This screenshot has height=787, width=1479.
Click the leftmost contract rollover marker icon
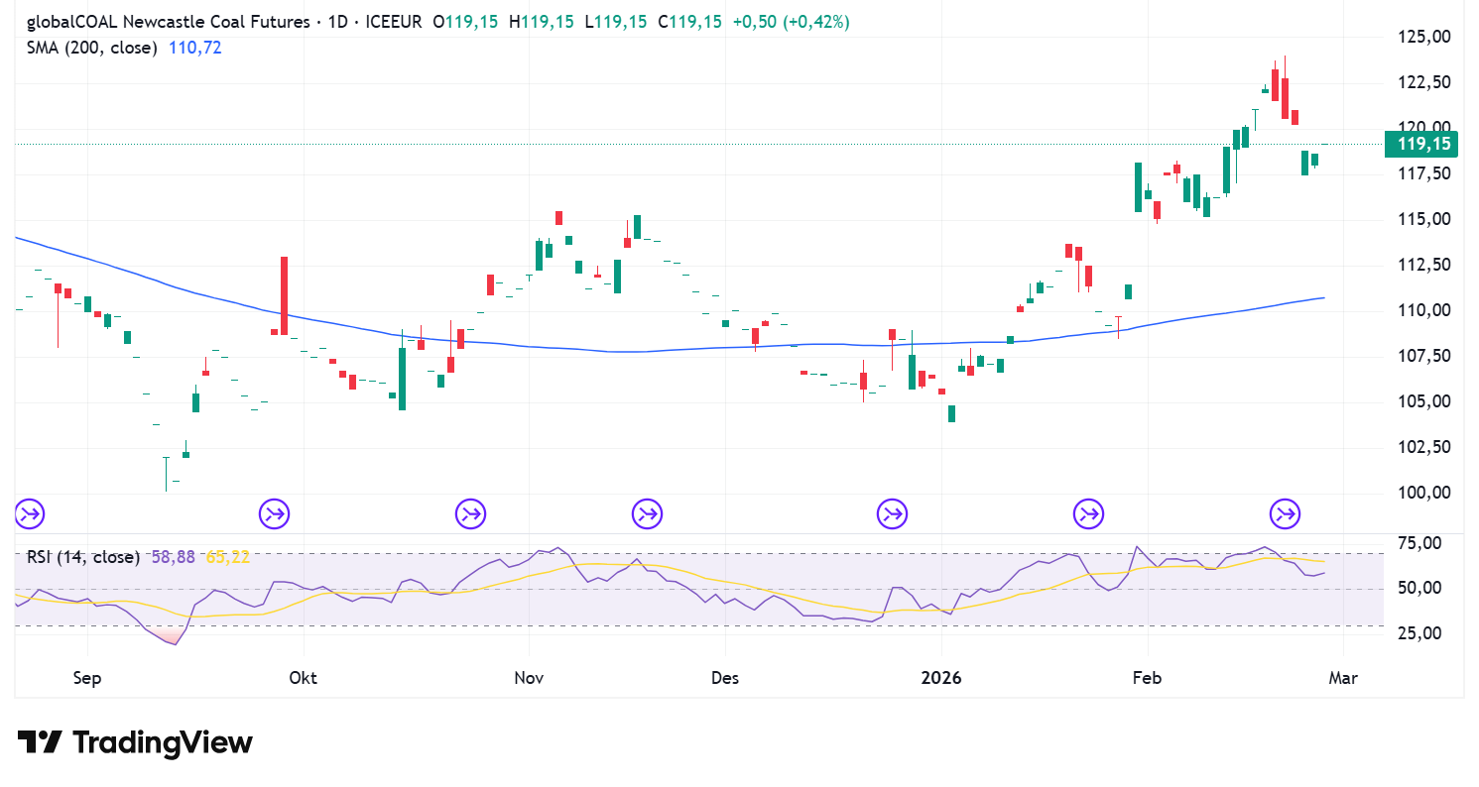pyautogui.click(x=30, y=513)
